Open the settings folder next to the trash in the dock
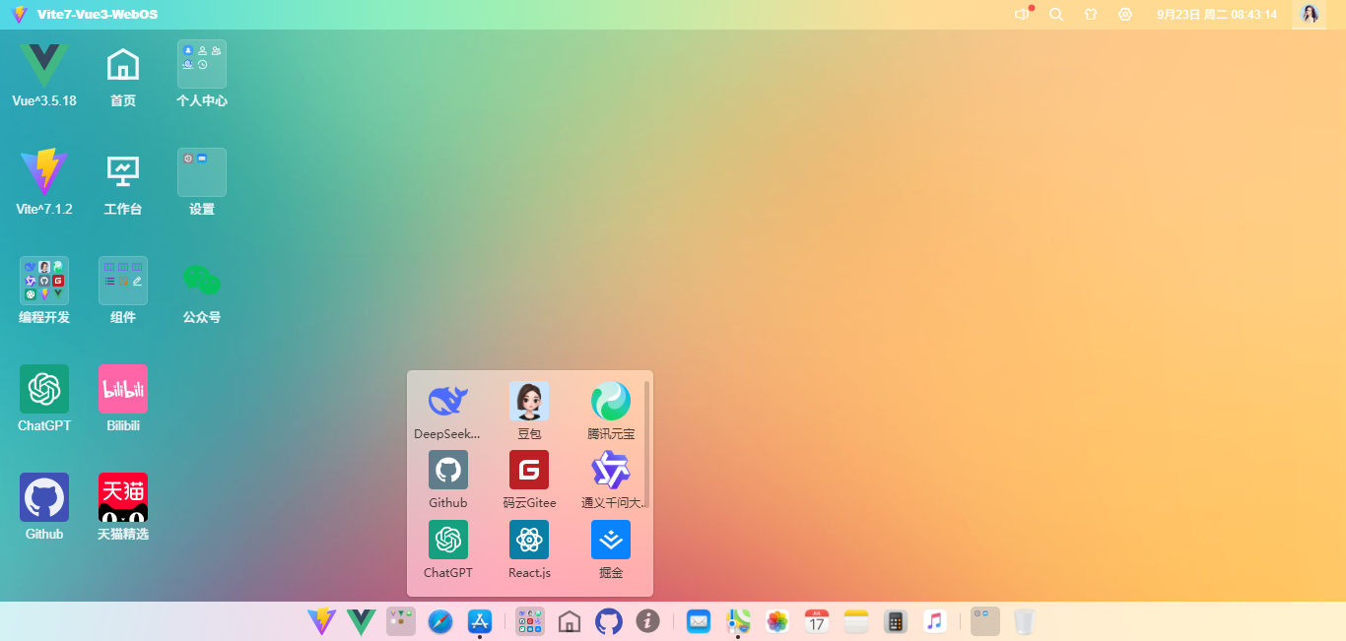Image resolution: width=1346 pixels, height=641 pixels. (985, 621)
